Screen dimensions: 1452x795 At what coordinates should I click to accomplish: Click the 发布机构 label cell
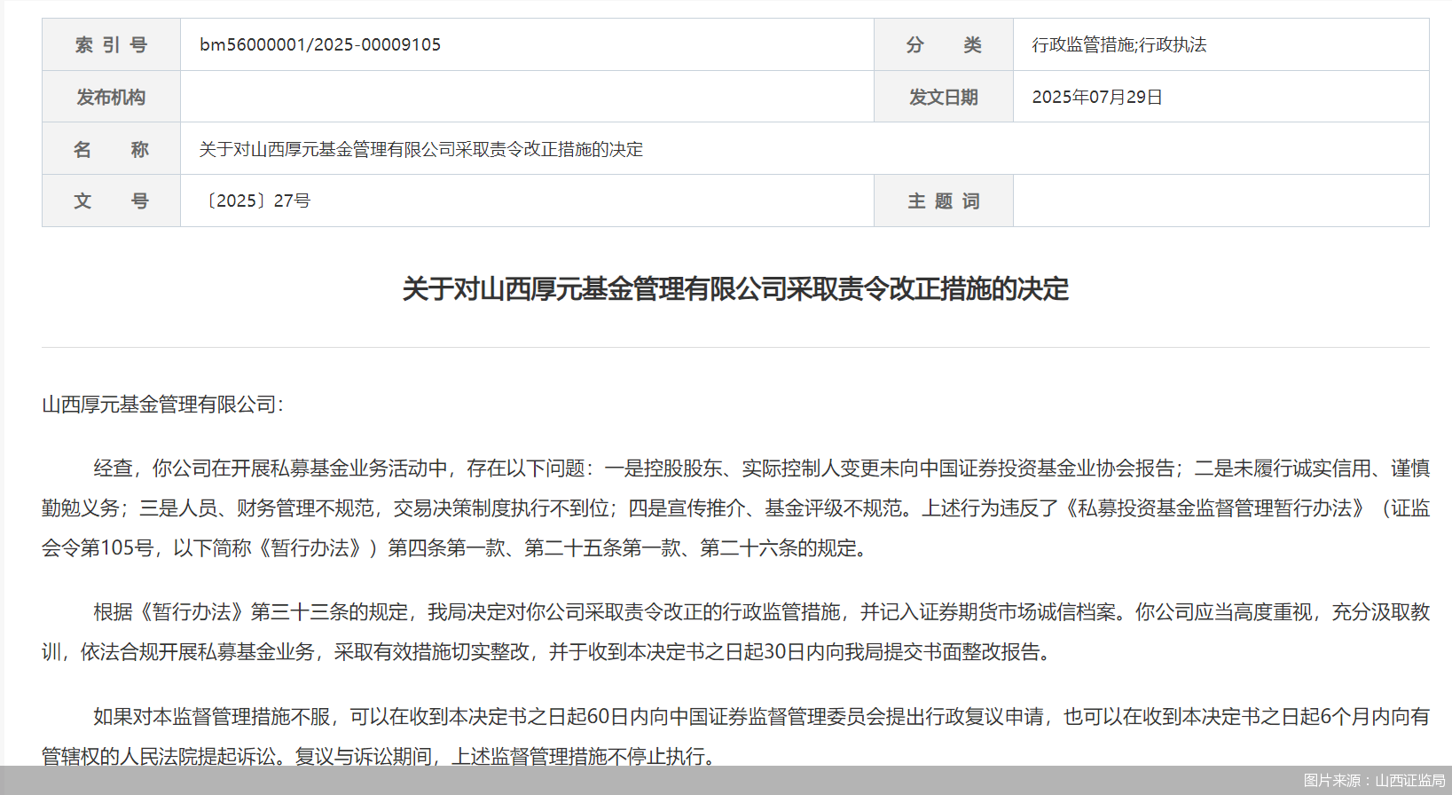click(x=111, y=97)
